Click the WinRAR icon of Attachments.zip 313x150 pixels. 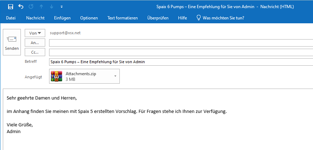click(x=57, y=76)
